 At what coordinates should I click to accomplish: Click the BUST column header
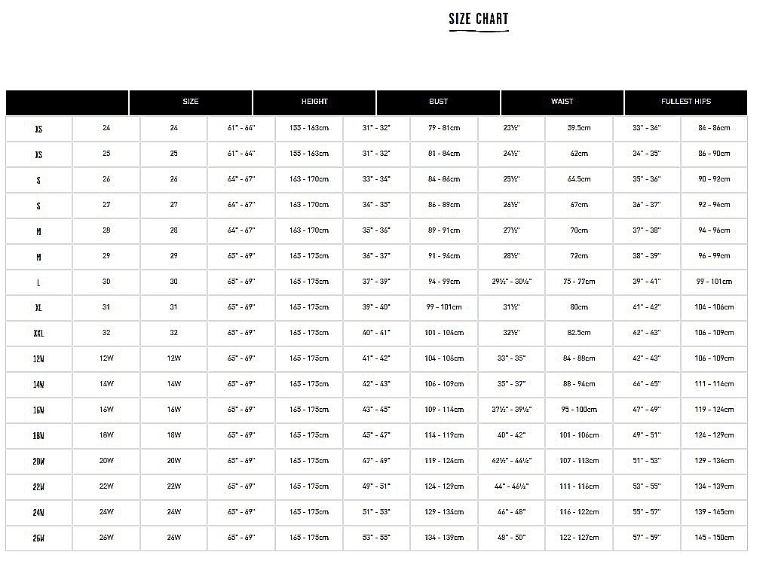438,102
